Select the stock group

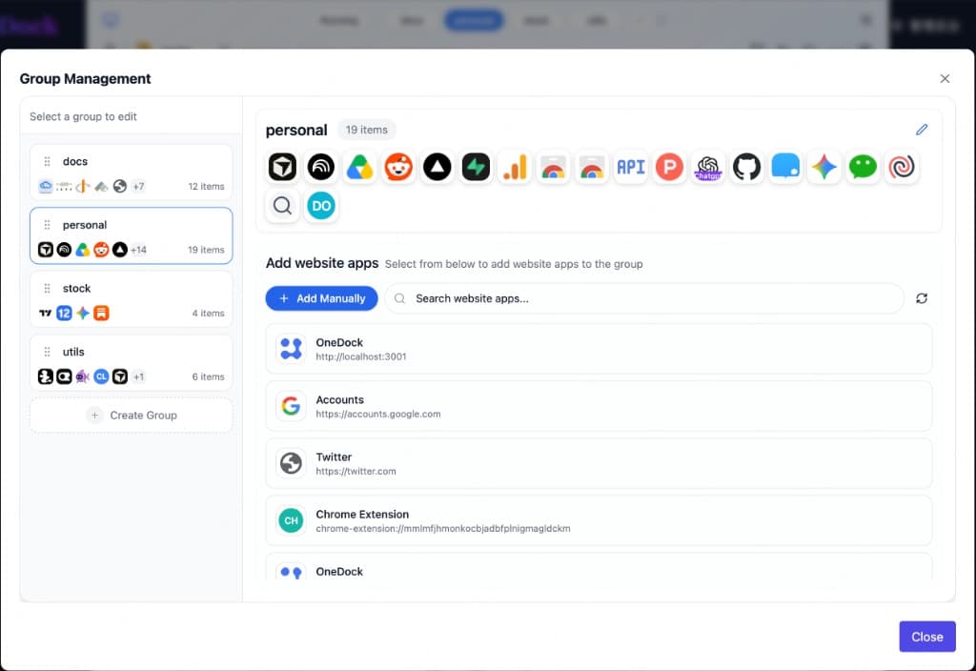(132, 299)
